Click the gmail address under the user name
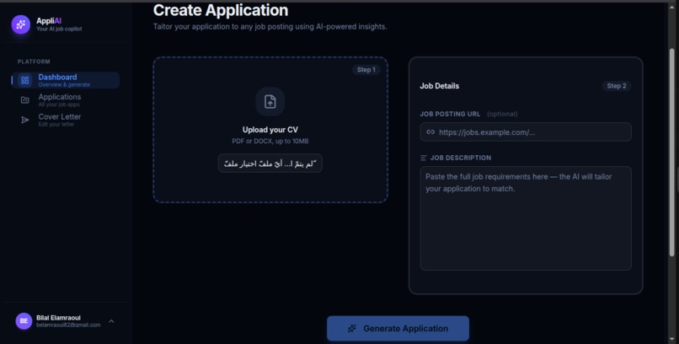 68,325
